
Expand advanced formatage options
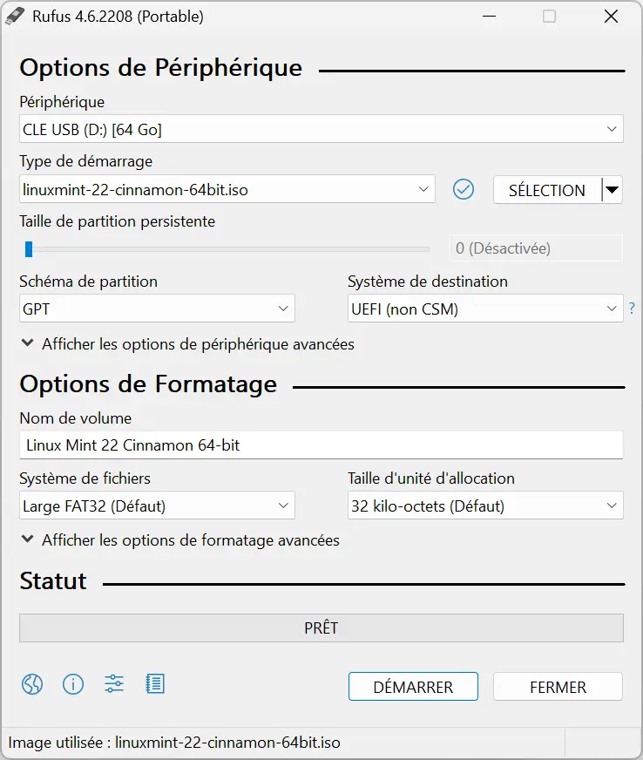(180, 540)
